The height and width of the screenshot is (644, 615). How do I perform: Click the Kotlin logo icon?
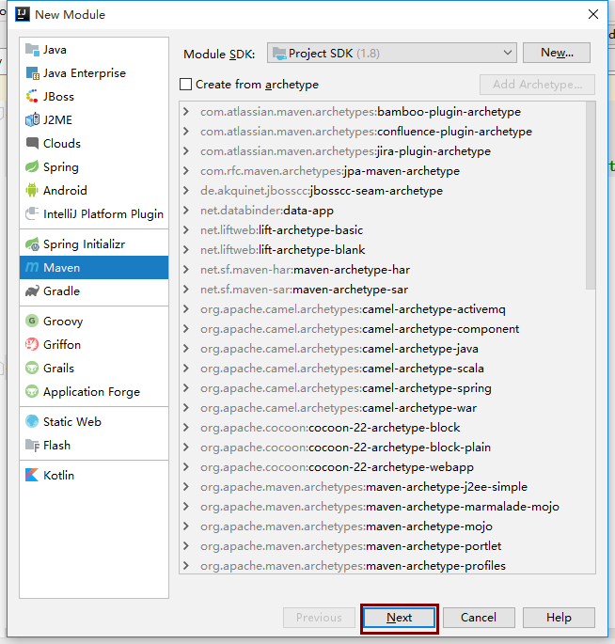32,475
